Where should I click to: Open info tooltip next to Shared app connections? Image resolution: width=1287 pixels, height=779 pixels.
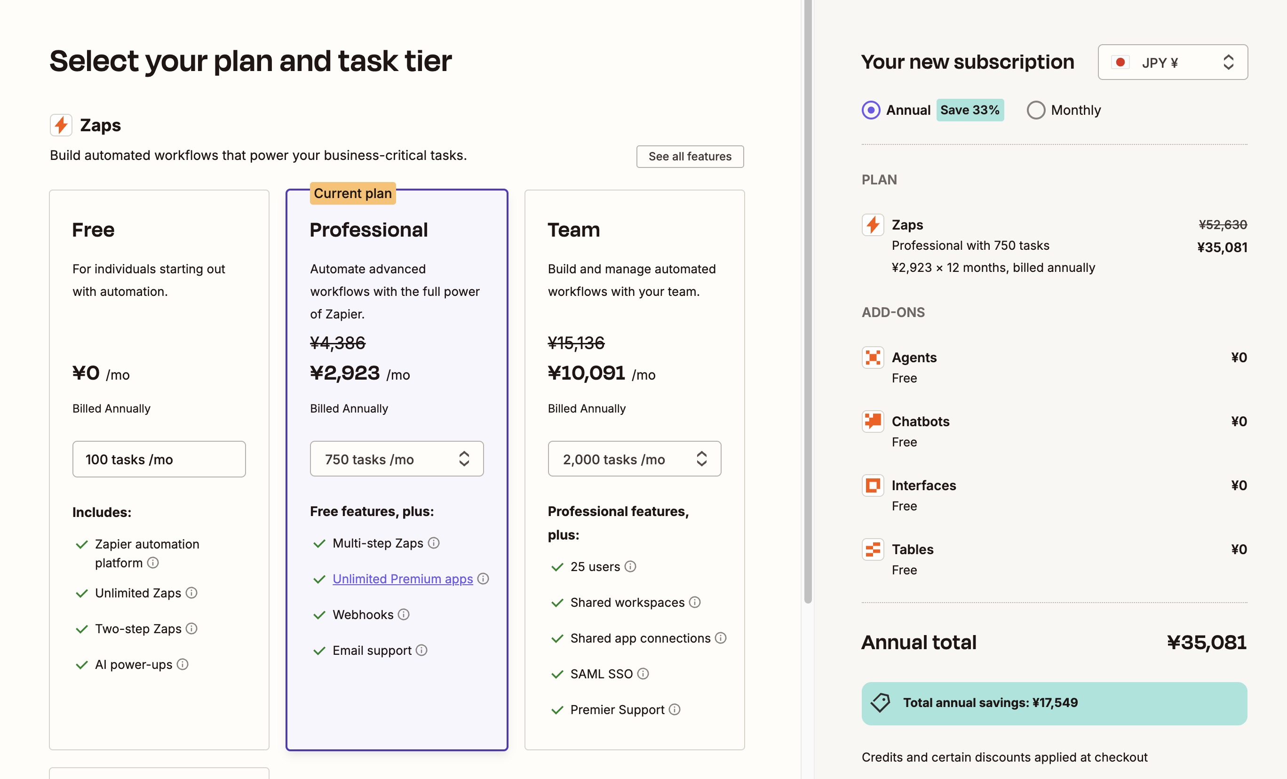click(721, 638)
